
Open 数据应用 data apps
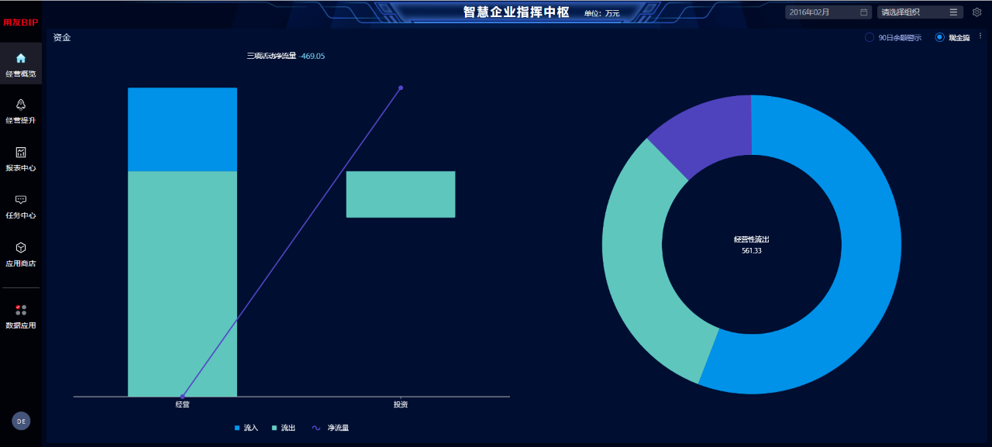21,316
